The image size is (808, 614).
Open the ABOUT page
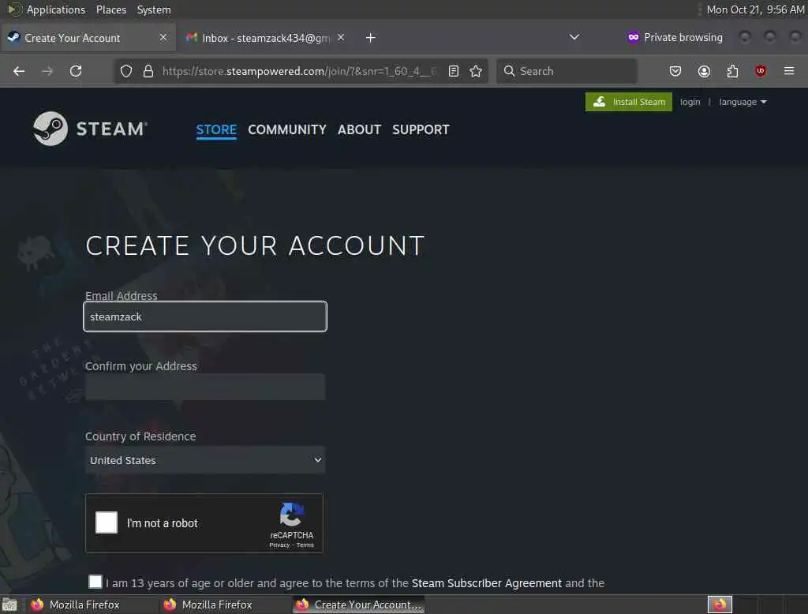[x=359, y=129]
